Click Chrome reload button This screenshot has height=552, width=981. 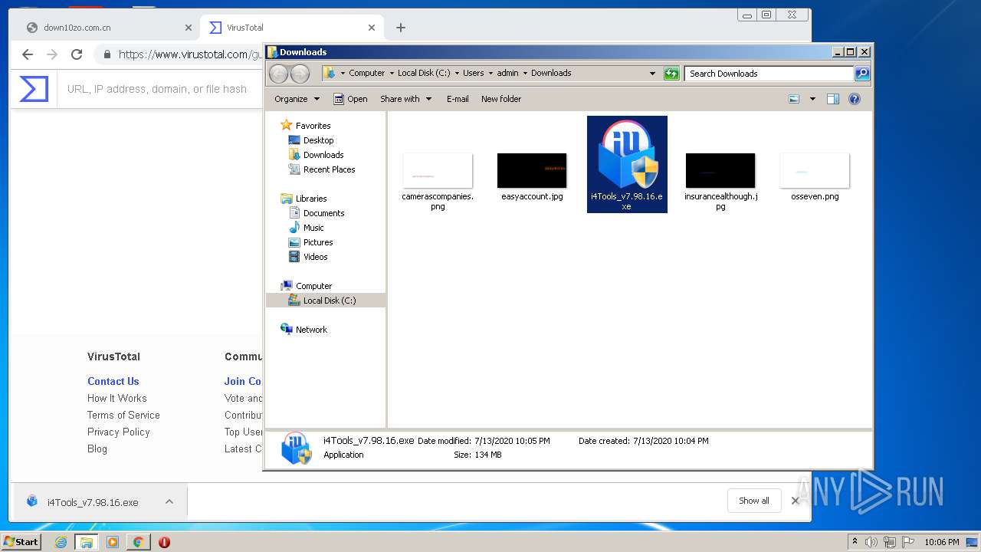pyautogui.click(x=77, y=54)
